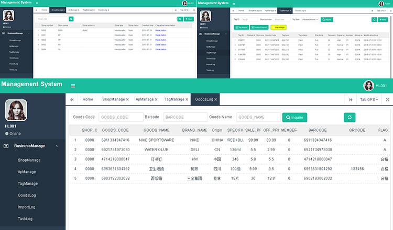This screenshot has height=230, width=393.
Task: Collapse BusinessManage in the largest panel sidebar
Action: point(57,146)
